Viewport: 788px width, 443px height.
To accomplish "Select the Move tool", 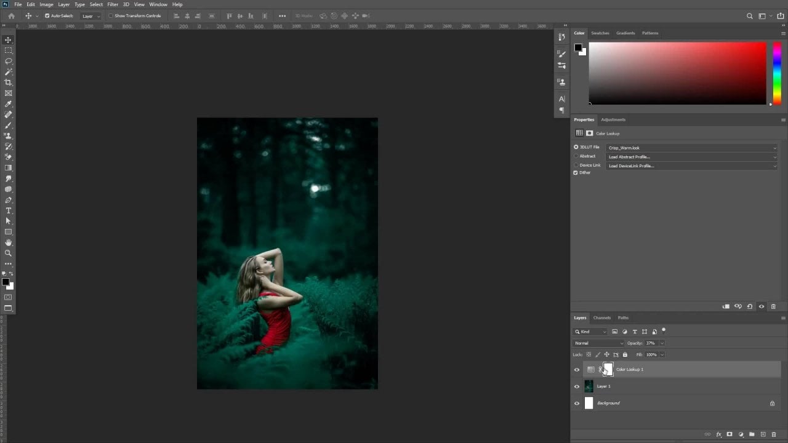I will 8,39.
